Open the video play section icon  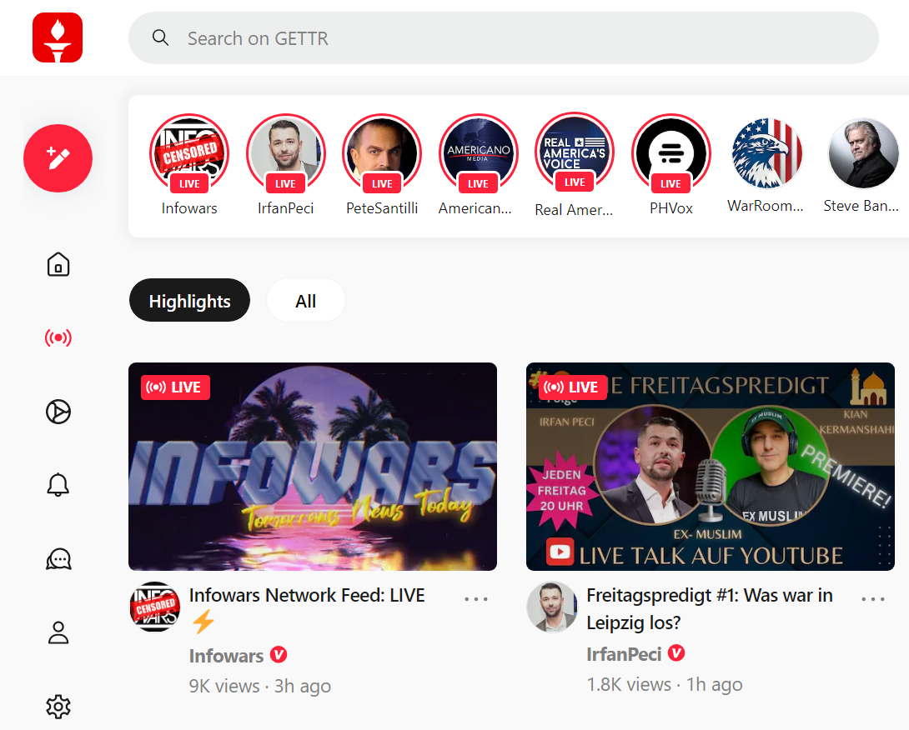click(58, 412)
